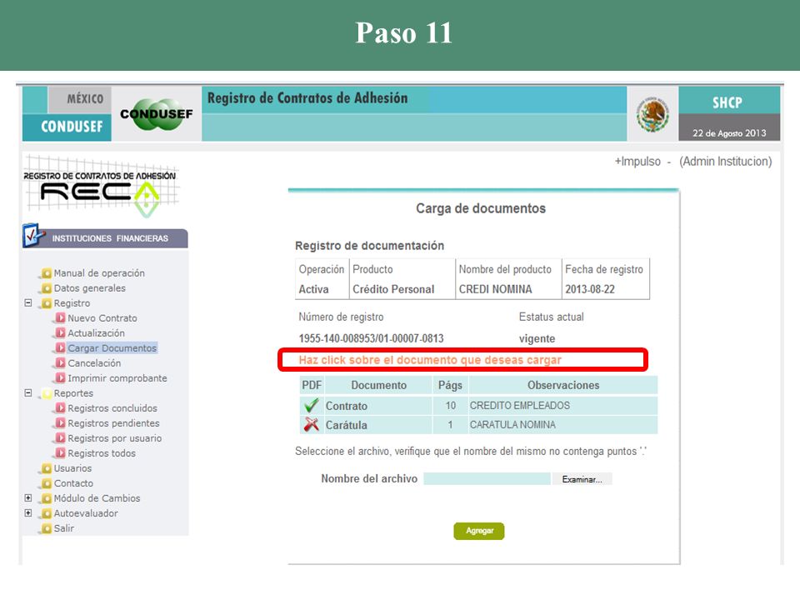Click the Examinar... browse button
Viewport: 800px width, 600px height.
point(582,479)
